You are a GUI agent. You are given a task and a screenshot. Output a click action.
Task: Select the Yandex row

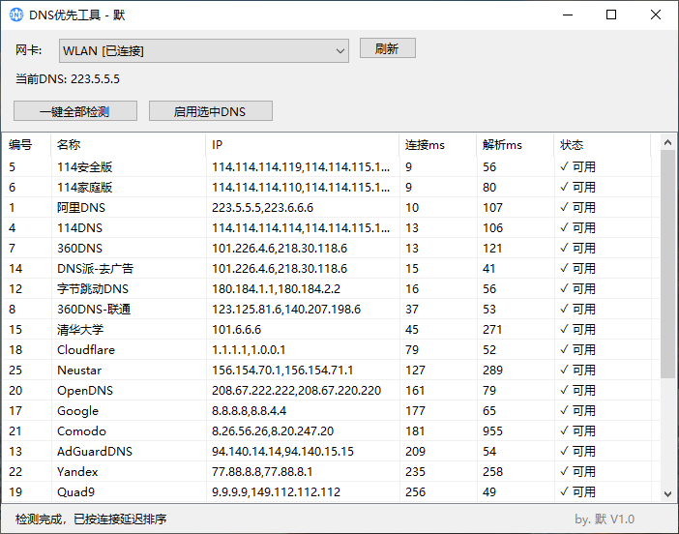click(x=331, y=472)
